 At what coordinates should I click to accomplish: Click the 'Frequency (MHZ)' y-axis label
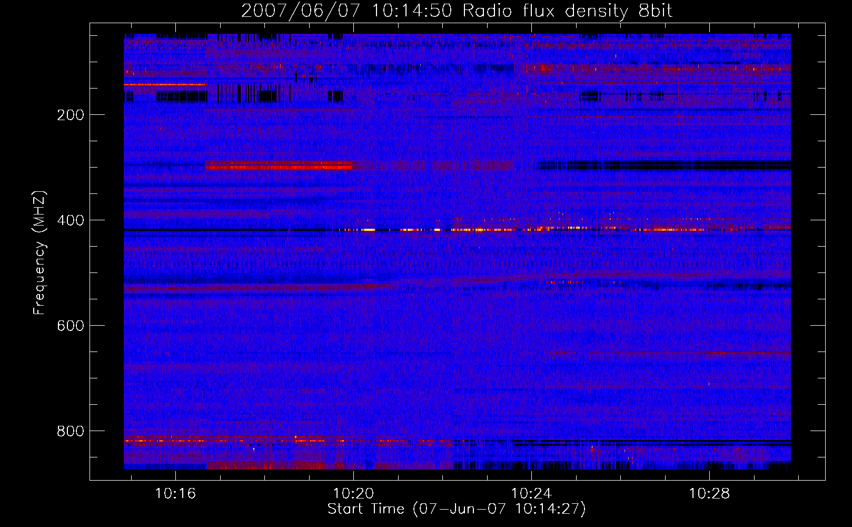[x=39, y=253]
